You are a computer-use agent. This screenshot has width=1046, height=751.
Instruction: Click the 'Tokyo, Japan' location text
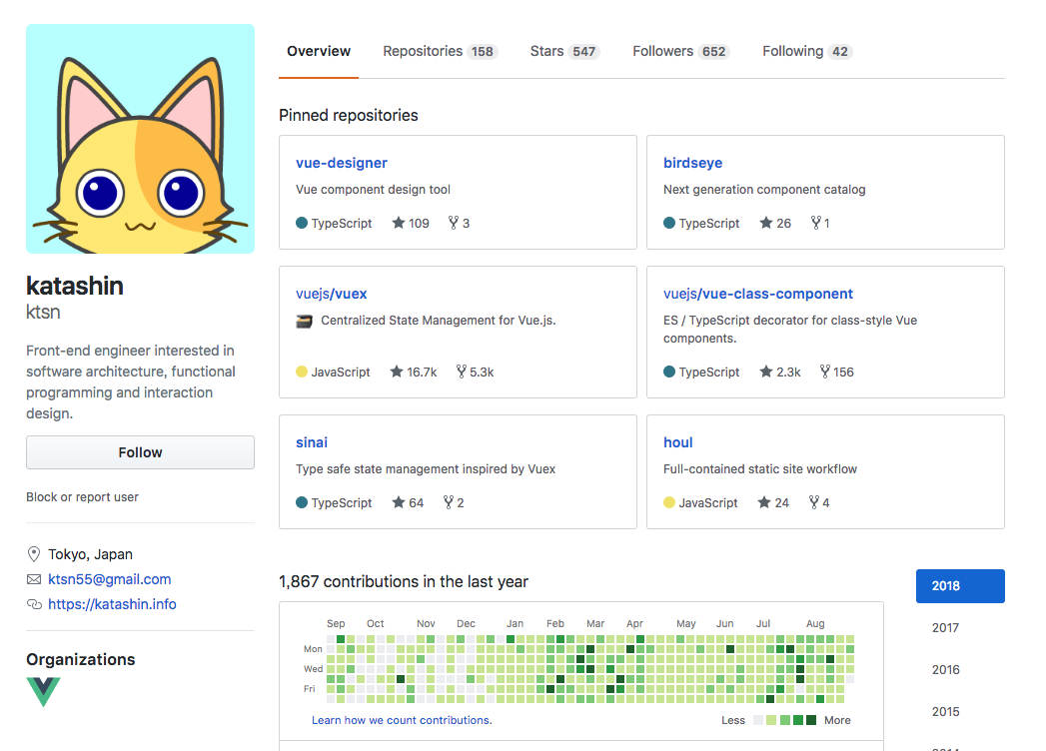click(x=90, y=554)
